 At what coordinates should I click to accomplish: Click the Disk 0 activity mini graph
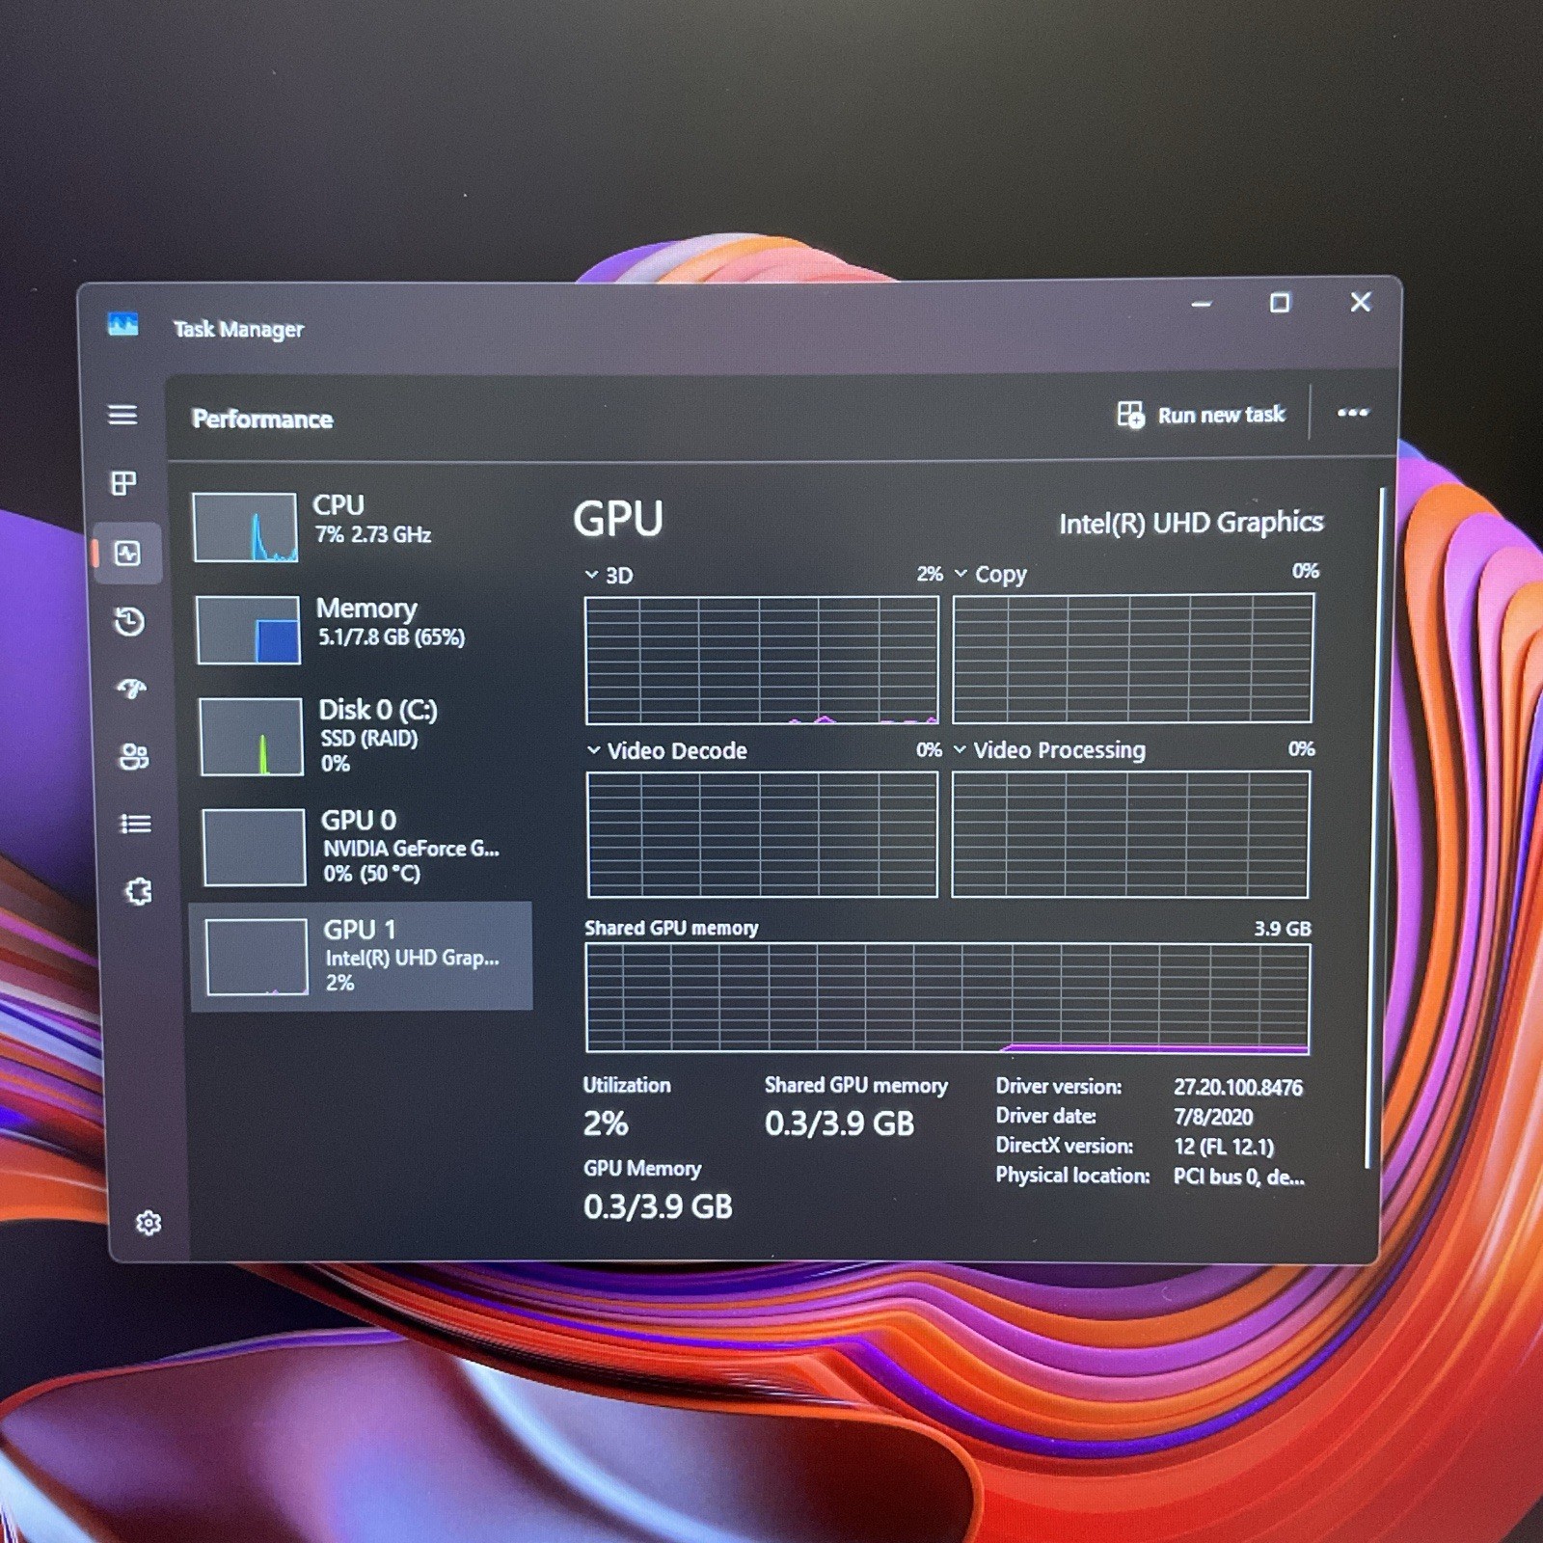coord(251,737)
